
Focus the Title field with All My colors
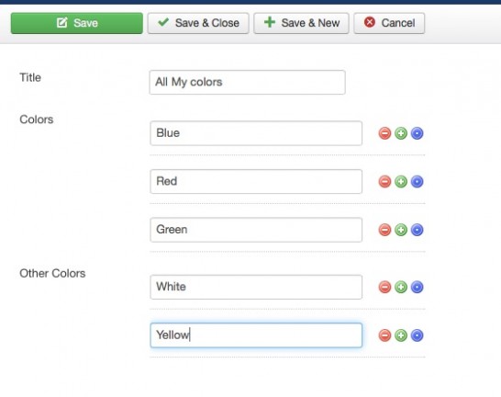[x=248, y=82]
